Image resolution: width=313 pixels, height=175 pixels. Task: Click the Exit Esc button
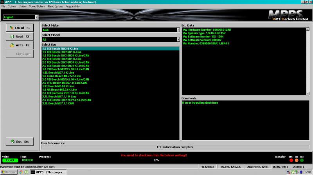pos(20,141)
